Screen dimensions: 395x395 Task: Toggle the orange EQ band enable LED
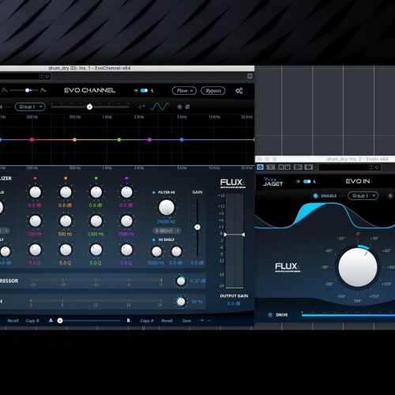point(66,179)
